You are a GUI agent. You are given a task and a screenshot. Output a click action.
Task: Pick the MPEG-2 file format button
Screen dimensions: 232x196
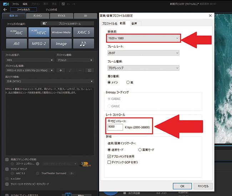point(39,43)
